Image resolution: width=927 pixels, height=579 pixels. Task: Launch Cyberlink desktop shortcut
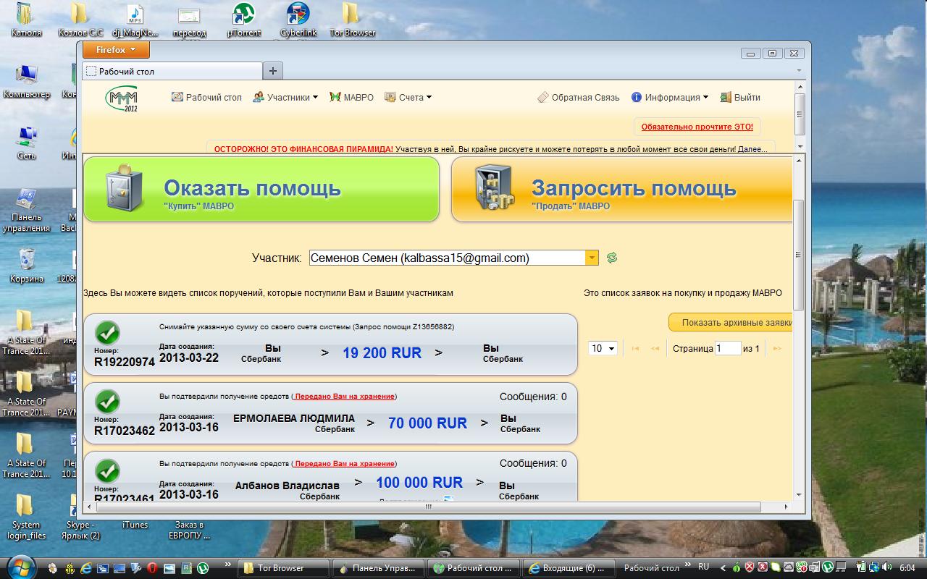click(298, 20)
